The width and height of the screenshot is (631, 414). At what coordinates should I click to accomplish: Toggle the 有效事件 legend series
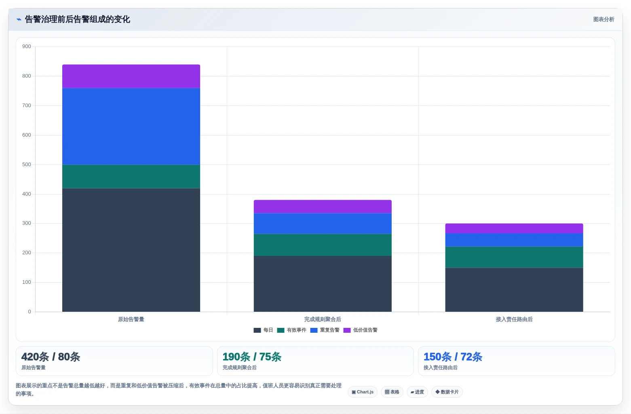click(291, 330)
